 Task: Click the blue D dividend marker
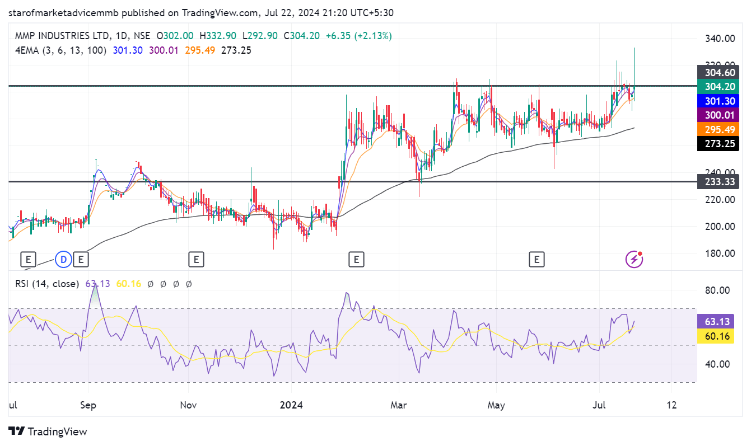tap(63, 259)
